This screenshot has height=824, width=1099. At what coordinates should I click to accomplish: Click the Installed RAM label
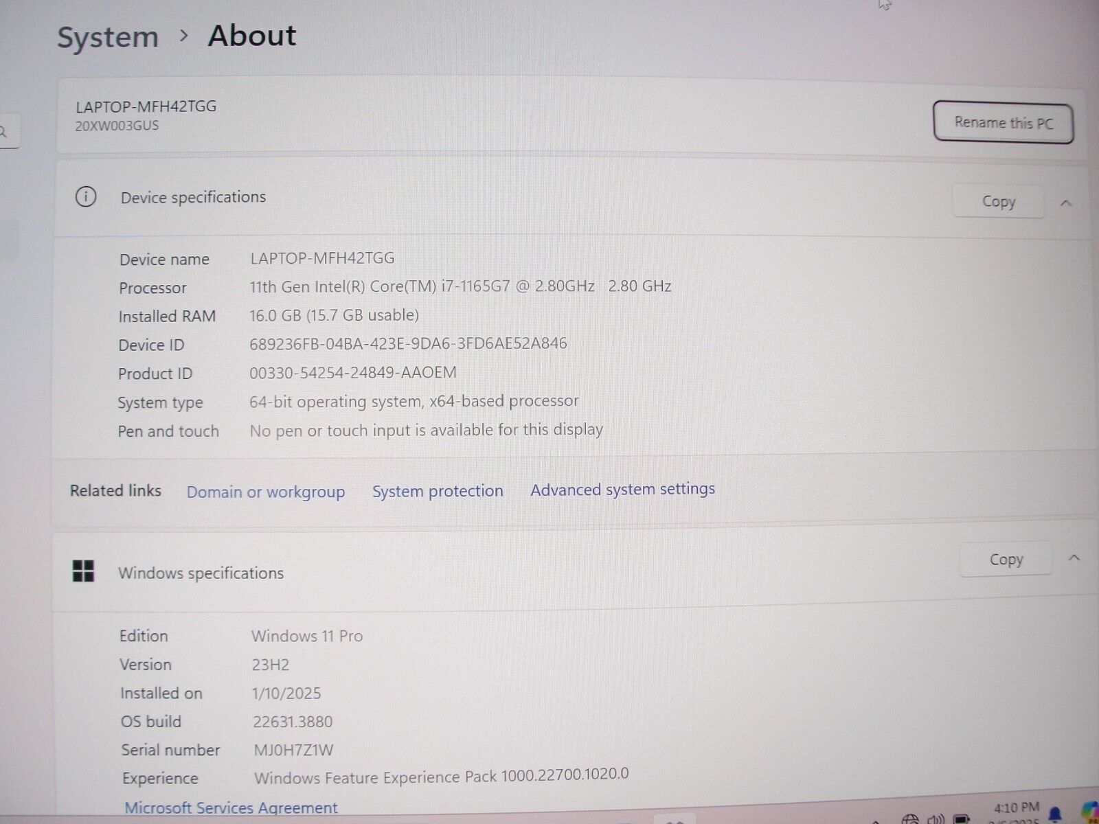(167, 317)
